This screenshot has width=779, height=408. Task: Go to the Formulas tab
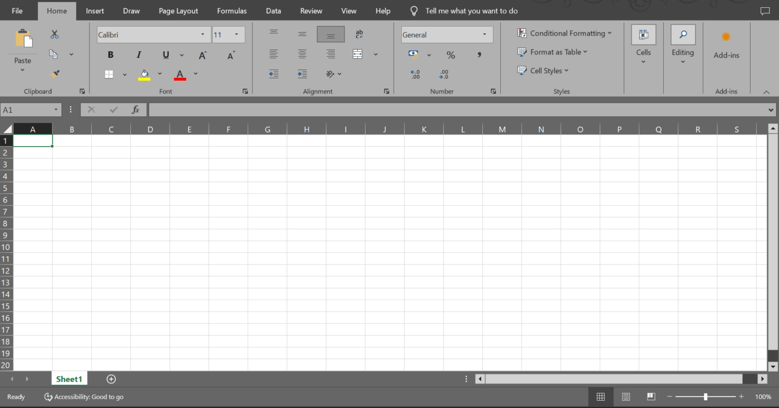click(x=232, y=11)
